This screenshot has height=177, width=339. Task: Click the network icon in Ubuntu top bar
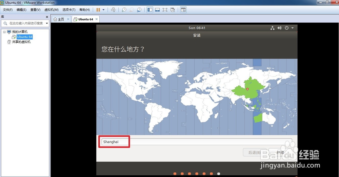coord(273,28)
